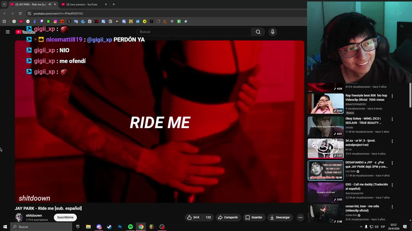Open the Windows Start menu
The width and height of the screenshot is (412, 231).
tap(5, 227)
